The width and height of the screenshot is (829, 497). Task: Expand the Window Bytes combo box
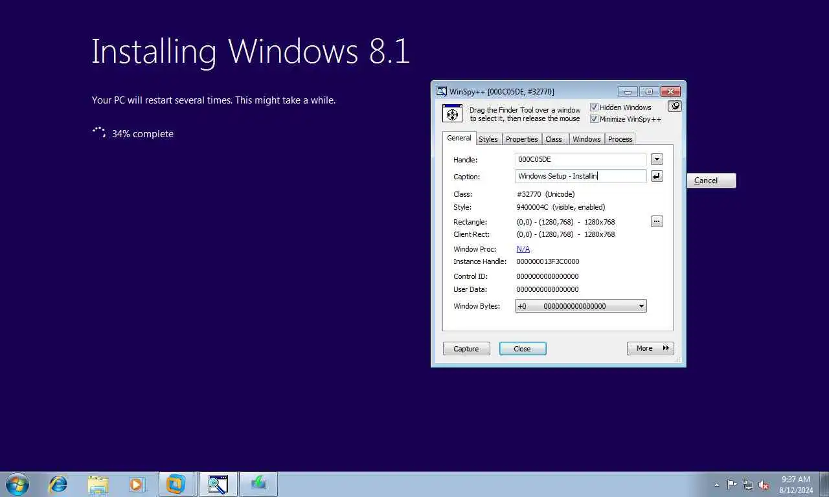pos(581,306)
